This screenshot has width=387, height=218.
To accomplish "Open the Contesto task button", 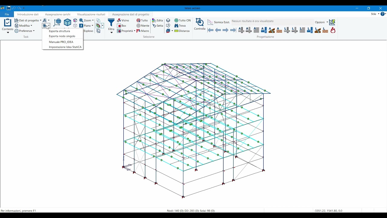I will pyautogui.click(x=8, y=25).
